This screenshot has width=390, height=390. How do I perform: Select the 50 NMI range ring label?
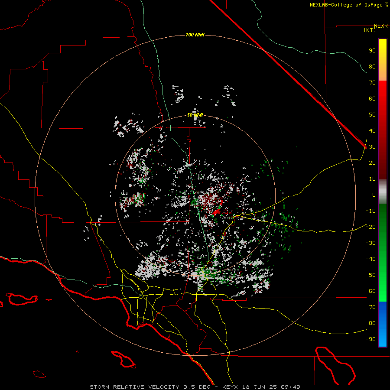[x=195, y=115]
